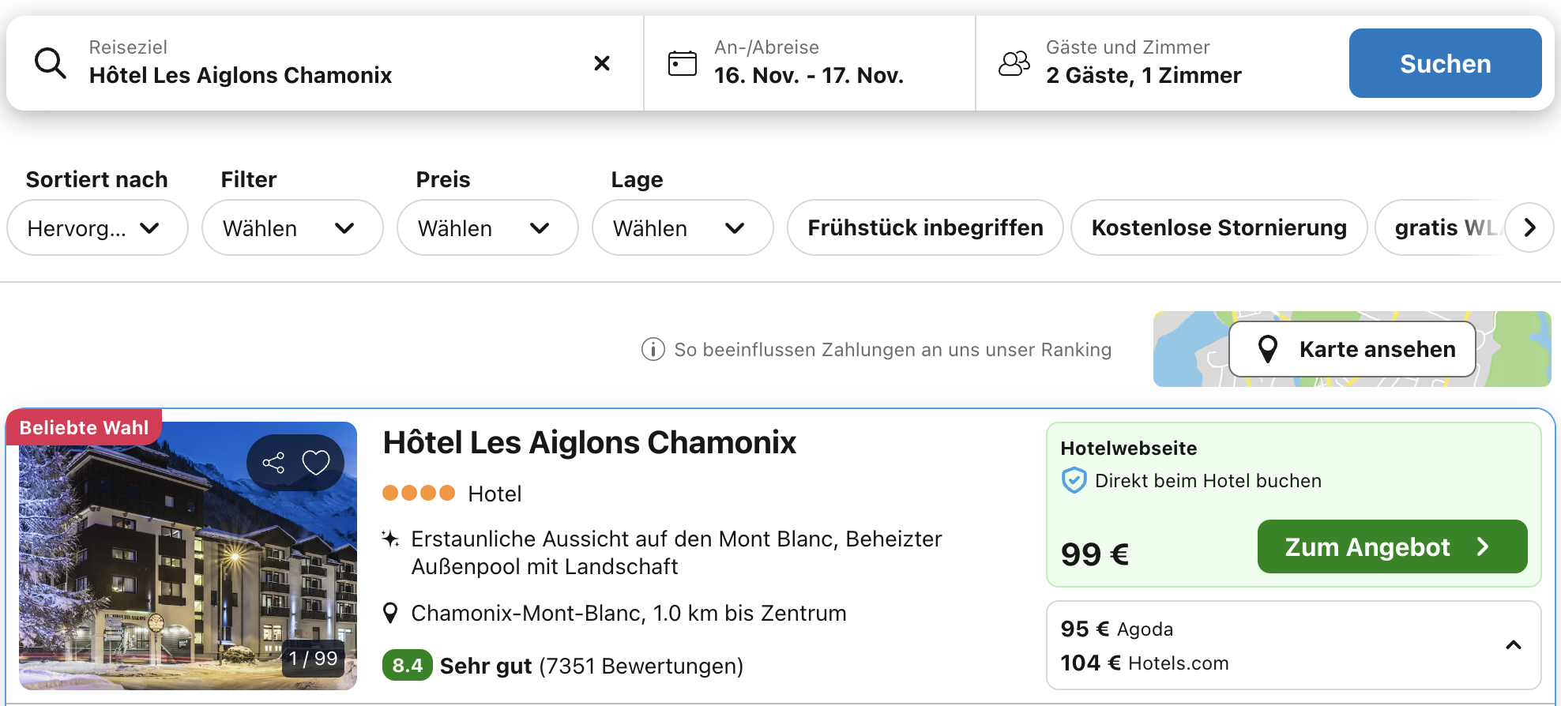Toggle the Kostenlose Stornierung filter
1561x706 pixels.
click(x=1218, y=227)
